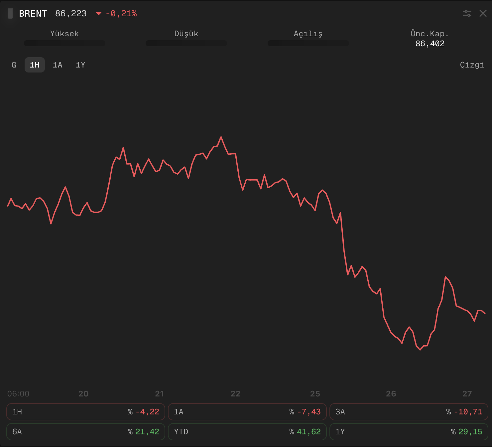492x447 pixels.
Task: Select the 3A performance box showing -10,71
Action: click(409, 412)
